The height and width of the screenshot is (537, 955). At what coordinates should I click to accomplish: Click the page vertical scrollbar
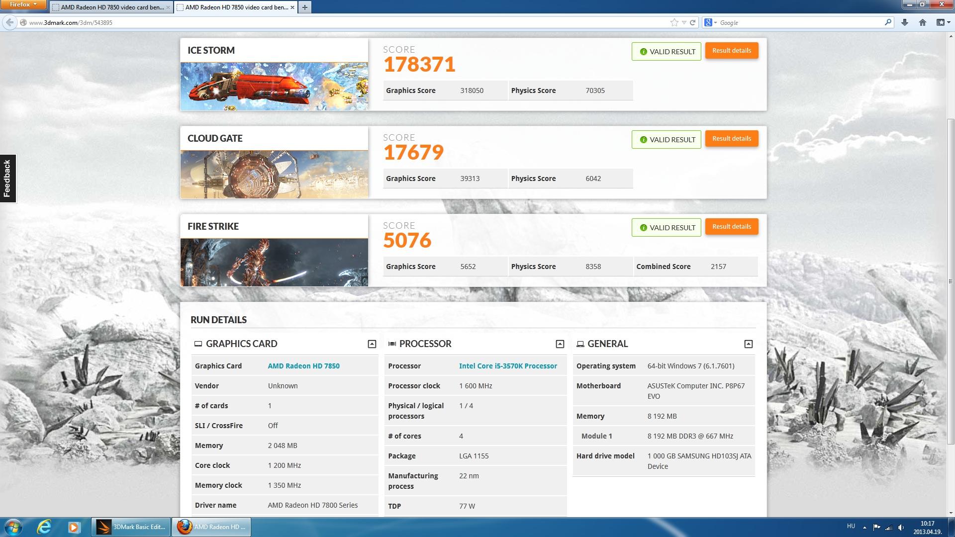951,281
